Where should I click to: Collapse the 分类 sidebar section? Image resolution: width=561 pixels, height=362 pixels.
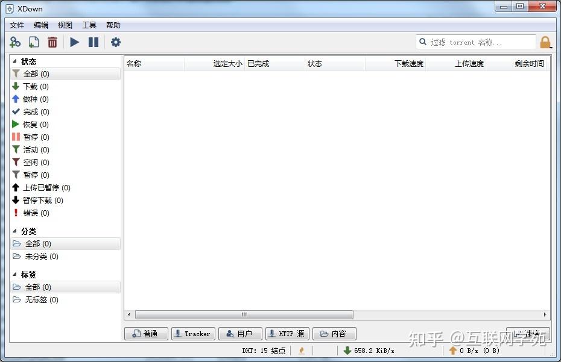pyautogui.click(x=13, y=231)
